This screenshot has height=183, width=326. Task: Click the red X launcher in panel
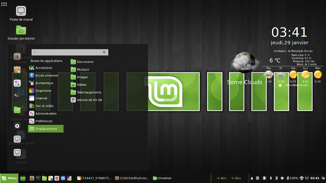click(x=57, y=178)
